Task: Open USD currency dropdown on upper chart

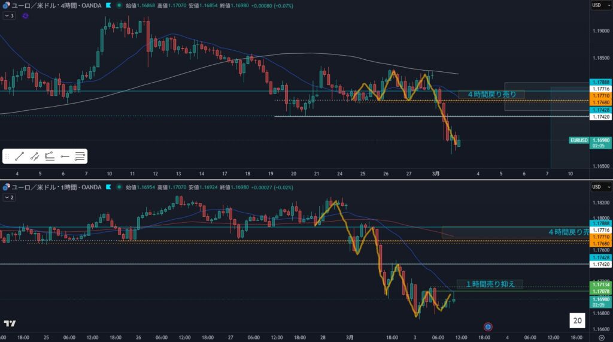Action: [x=596, y=5]
